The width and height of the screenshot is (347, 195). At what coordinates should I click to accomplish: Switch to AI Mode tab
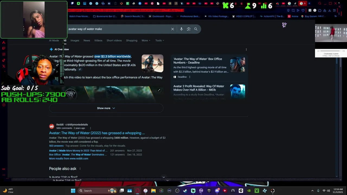tap(54, 41)
